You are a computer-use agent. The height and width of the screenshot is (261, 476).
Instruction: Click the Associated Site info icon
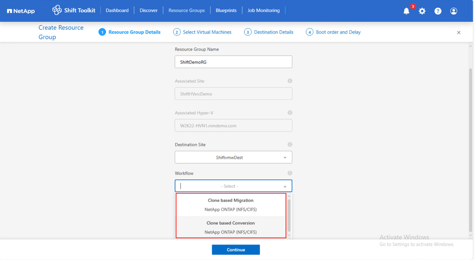point(290,81)
